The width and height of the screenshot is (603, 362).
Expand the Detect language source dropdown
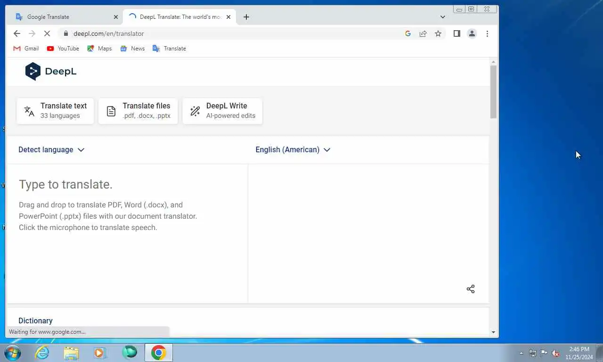(x=51, y=149)
